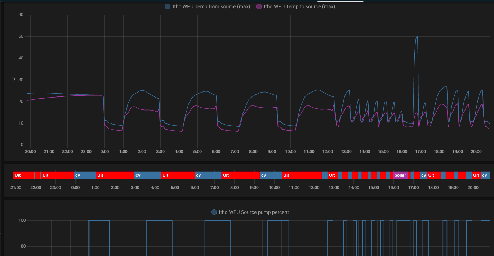This screenshot has width=494, height=256.
Task: Click the '50' label on temperature y-axis
Action: tap(21, 36)
